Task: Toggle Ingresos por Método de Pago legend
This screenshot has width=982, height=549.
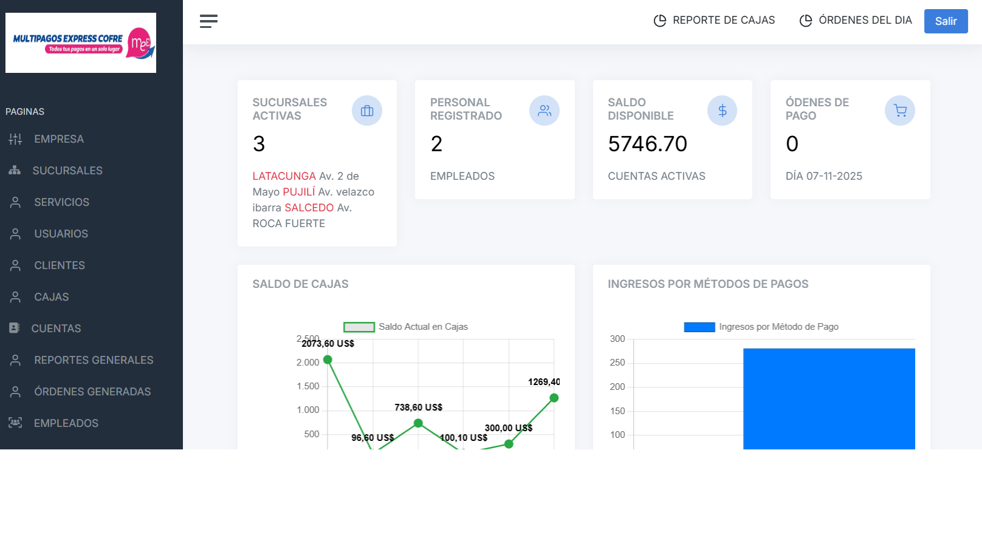Action: [x=761, y=327]
